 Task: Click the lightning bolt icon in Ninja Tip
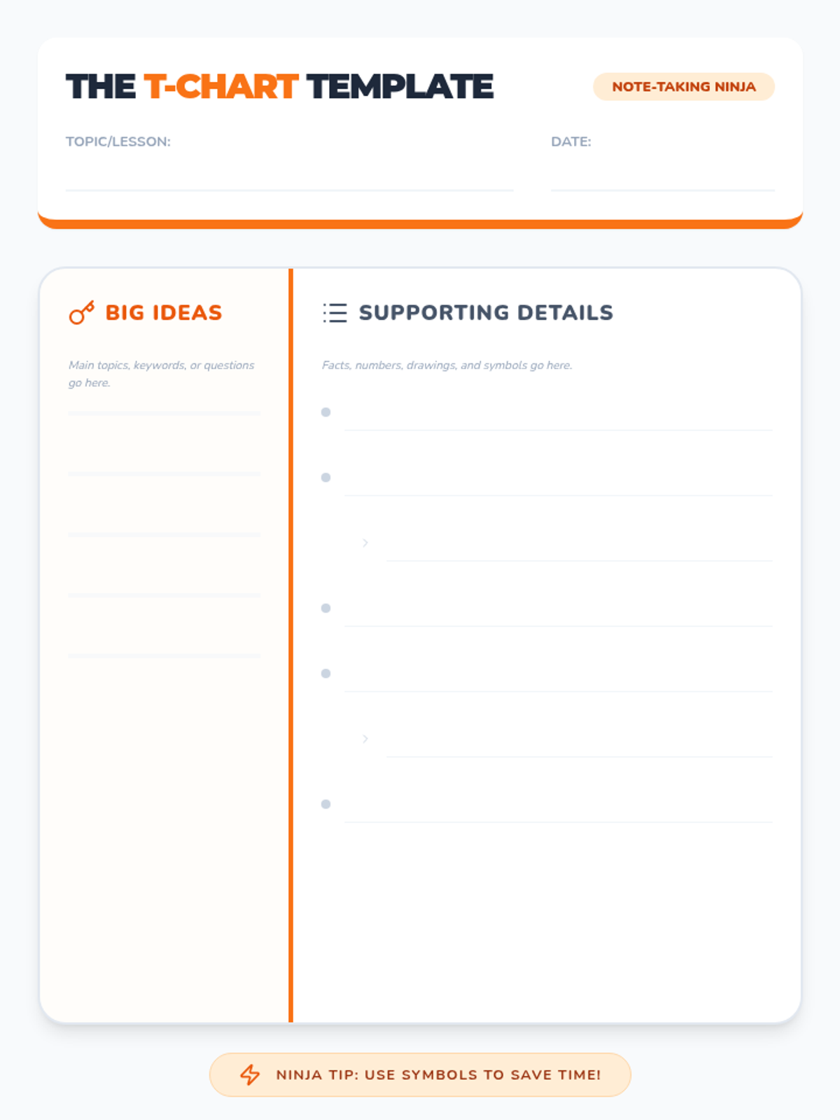[250, 1074]
